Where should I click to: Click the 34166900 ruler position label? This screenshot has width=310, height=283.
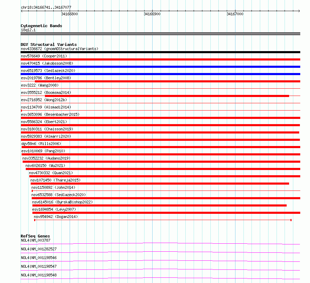[152, 14]
